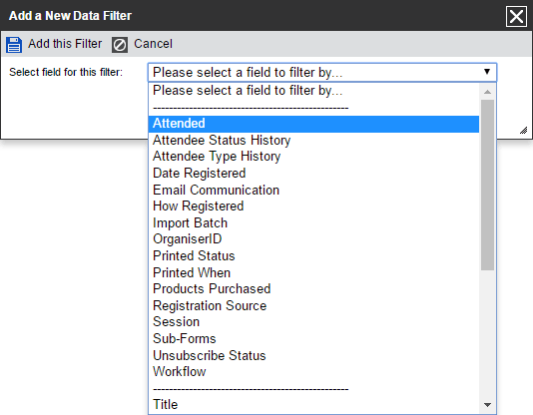Viewport: 533px width, 415px height.
Task: Choose Email Communication option
Action: click(x=313, y=190)
